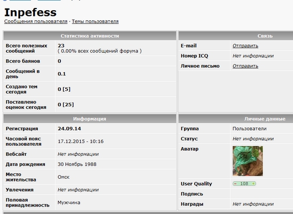Click the Группа label
Screen dimensions: 293x214
pyautogui.click(x=190, y=129)
